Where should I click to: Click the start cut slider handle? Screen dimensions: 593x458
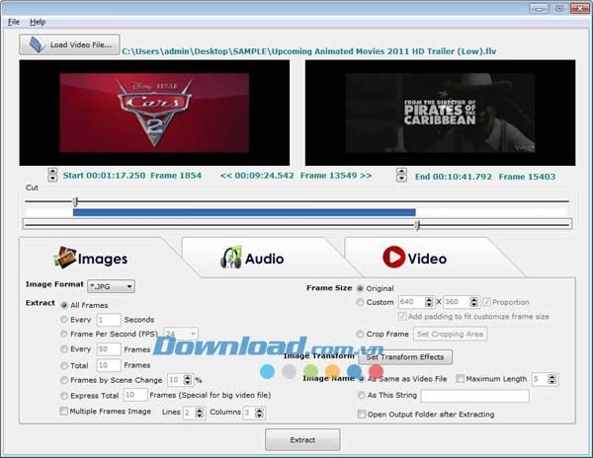click(75, 201)
